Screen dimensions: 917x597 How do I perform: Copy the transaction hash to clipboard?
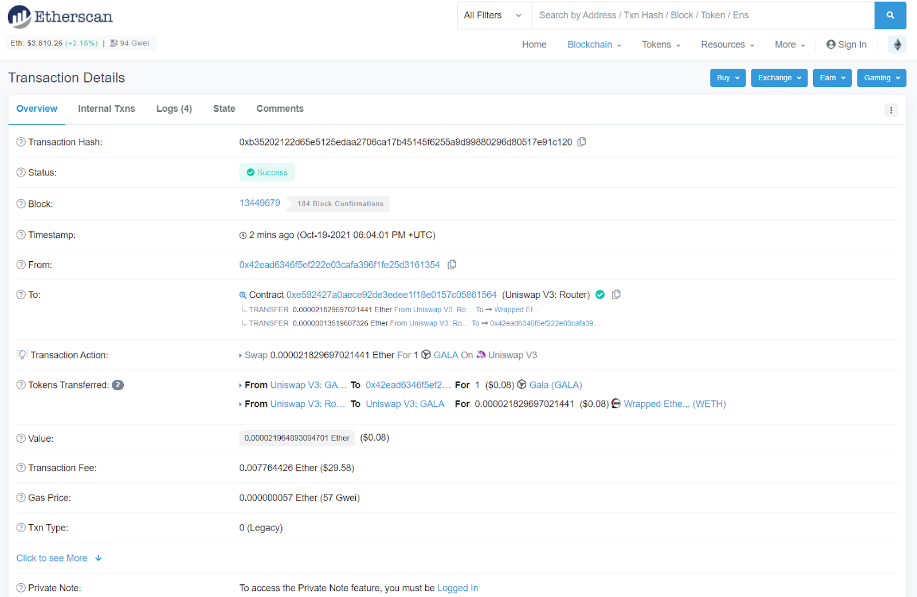pos(582,142)
